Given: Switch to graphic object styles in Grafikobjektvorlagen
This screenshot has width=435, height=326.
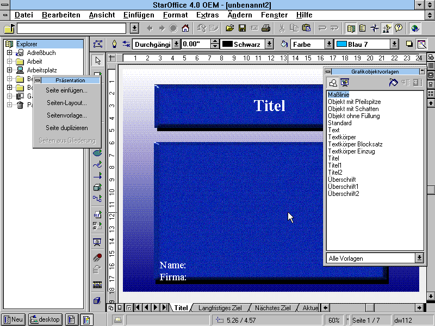Looking at the screenshot, I should click(x=333, y=83).
